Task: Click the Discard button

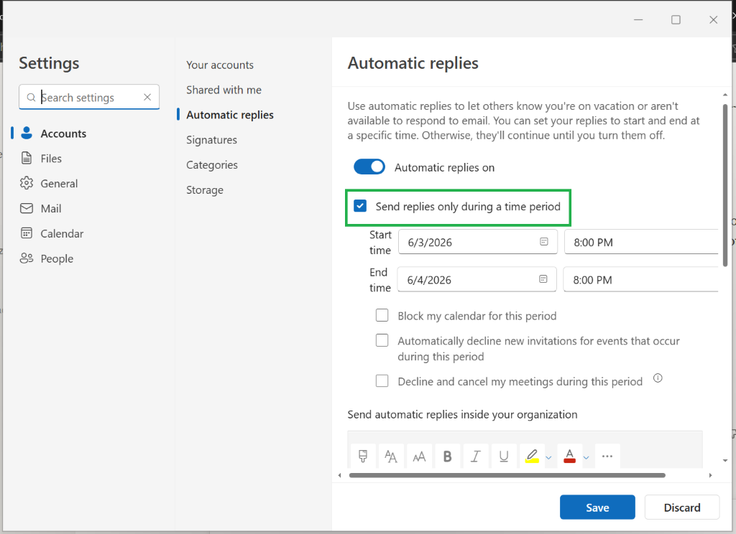Action: pyautogui.click(x=681, y=507)
